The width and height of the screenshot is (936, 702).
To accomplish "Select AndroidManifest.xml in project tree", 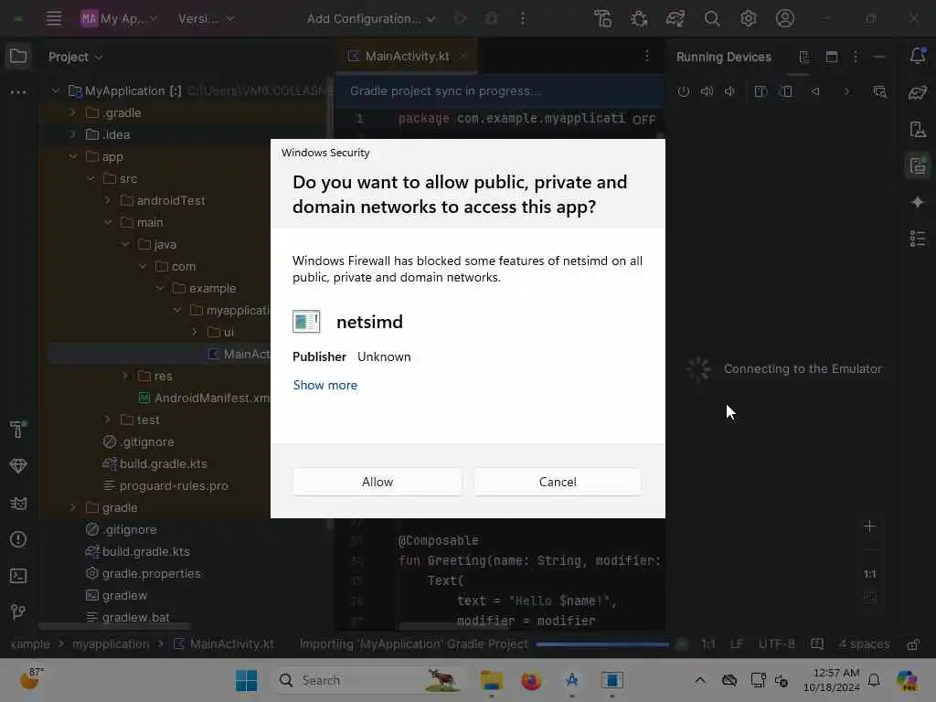I will tap(205, 399).
